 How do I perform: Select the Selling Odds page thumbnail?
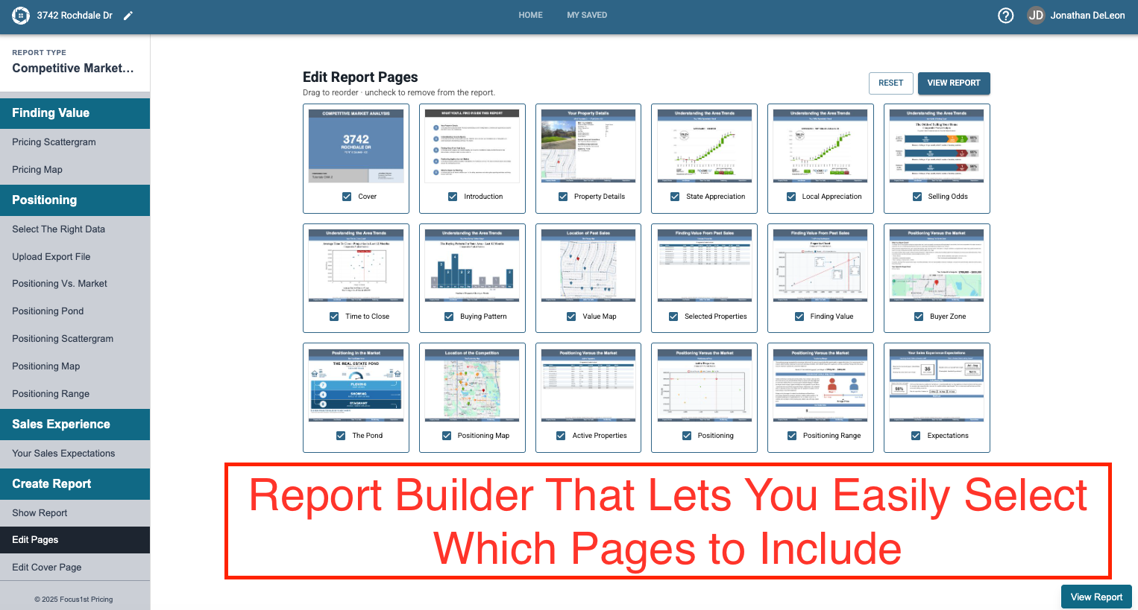[x=937, y=146]
